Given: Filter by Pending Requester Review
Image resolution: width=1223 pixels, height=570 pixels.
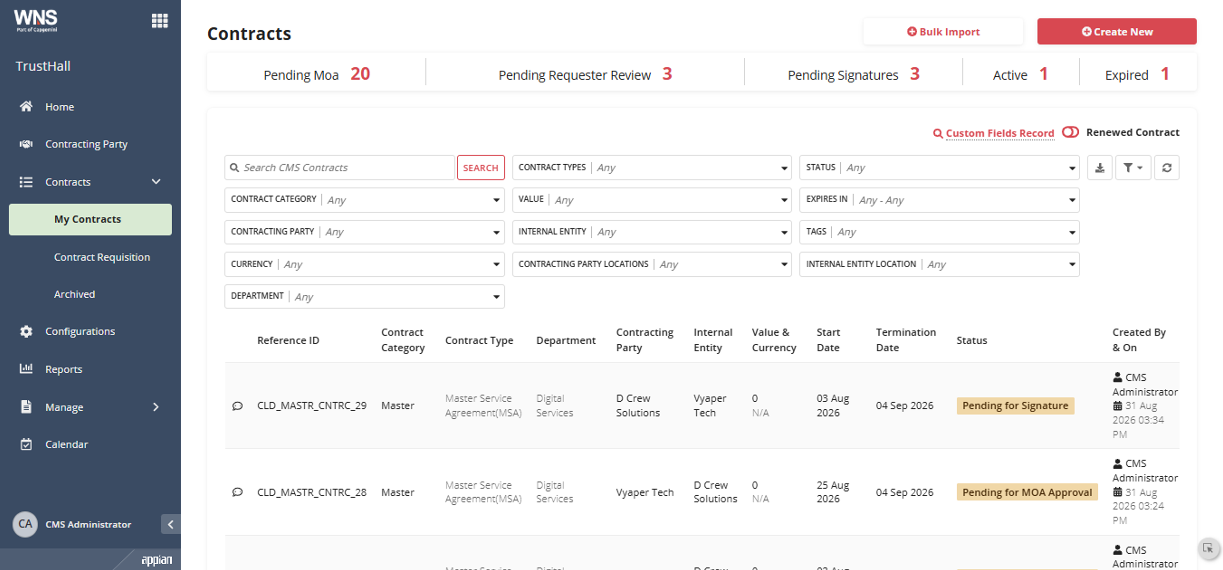Looking at the screenshot, I should pyautogui.click(x=585, y=74).
